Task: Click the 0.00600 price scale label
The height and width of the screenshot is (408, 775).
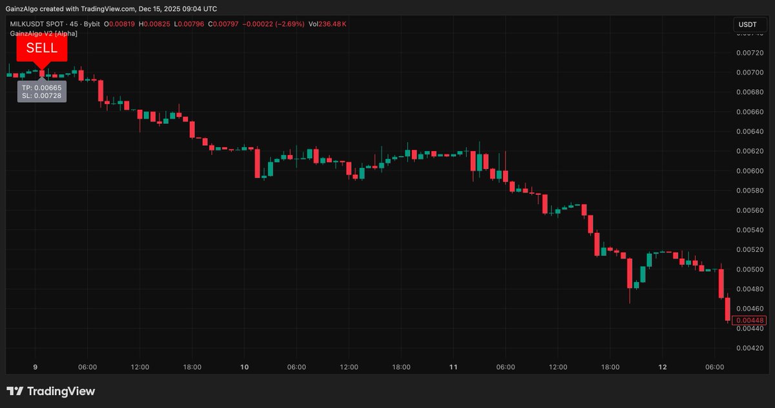Action: 749,170
